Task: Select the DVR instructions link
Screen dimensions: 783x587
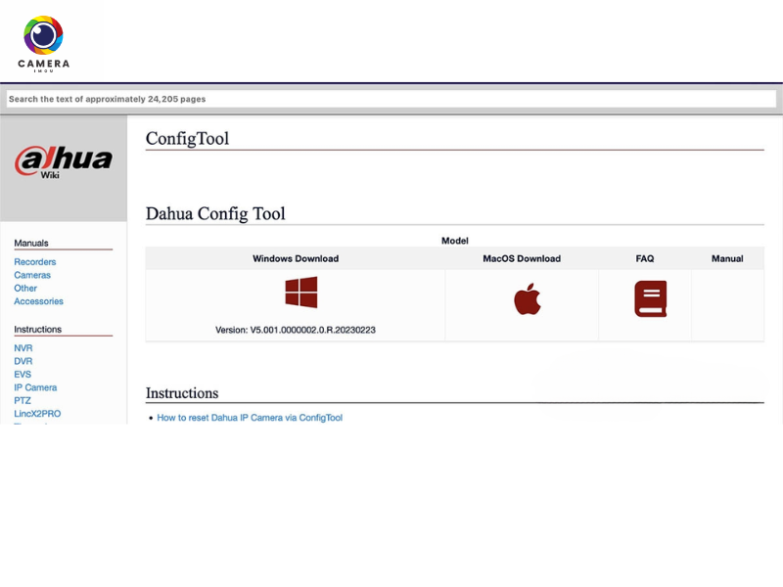Action: coord(23,361)
